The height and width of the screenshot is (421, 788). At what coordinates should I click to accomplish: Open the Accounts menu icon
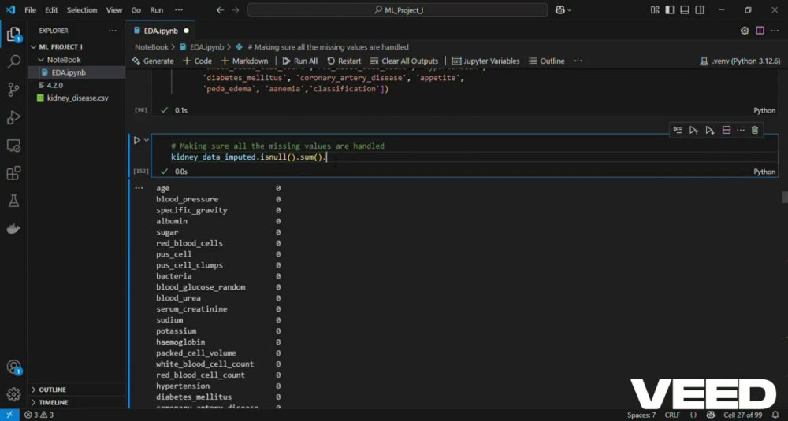(13, 367)
